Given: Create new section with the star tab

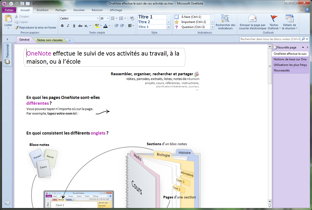Looking at the screenshot, I should pyautogui.click(x=69, y=40).
